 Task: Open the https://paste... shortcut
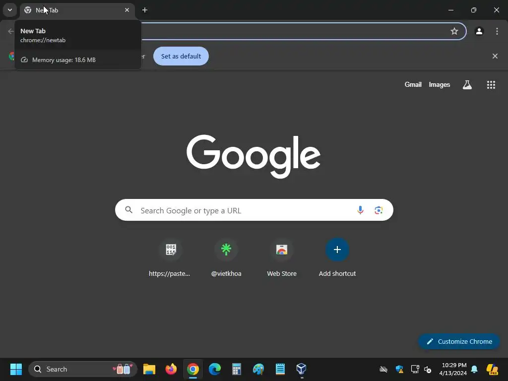170,258
